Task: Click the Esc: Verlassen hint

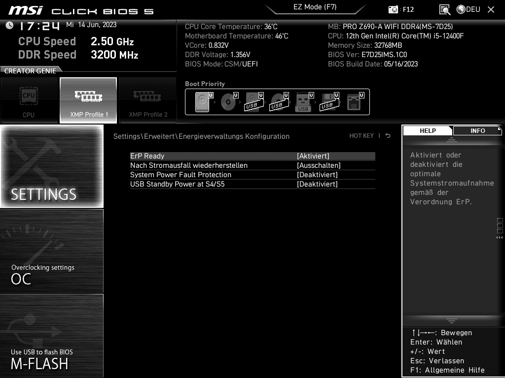Action: [x=437, y=361]
